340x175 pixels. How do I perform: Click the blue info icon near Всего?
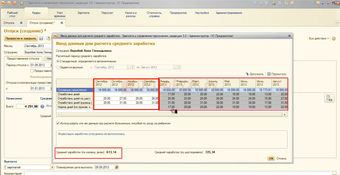42,107
